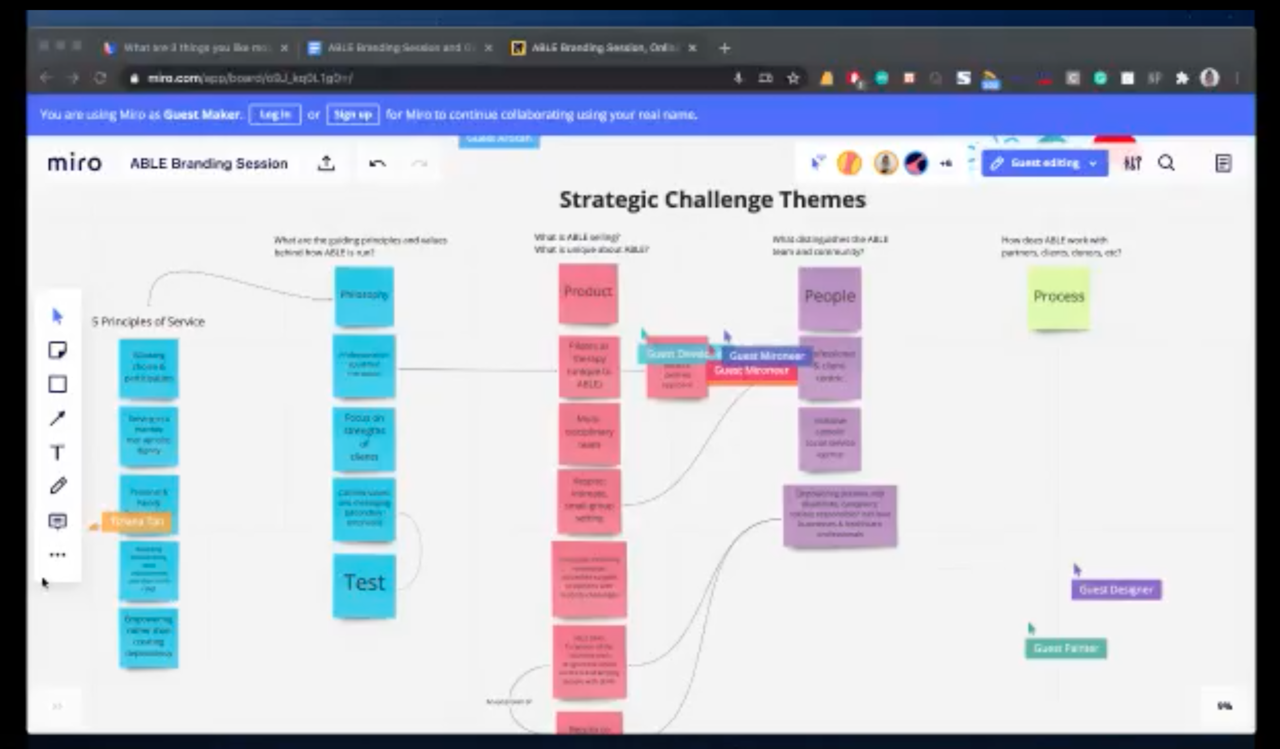
Task: Open the board settings sliders icon
Action: click(x=1132, y=163)
